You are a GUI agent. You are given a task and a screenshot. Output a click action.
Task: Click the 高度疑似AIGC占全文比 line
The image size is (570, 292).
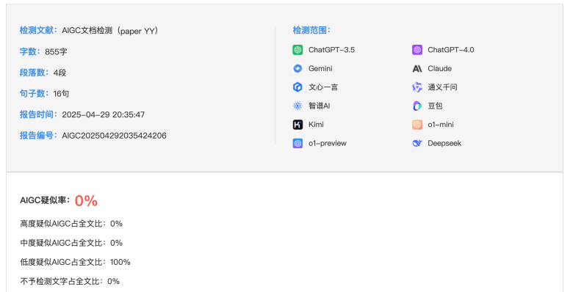point(71,223)
